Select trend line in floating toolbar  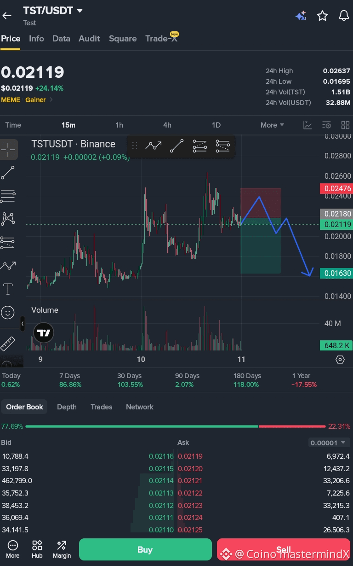coord(176,146)
